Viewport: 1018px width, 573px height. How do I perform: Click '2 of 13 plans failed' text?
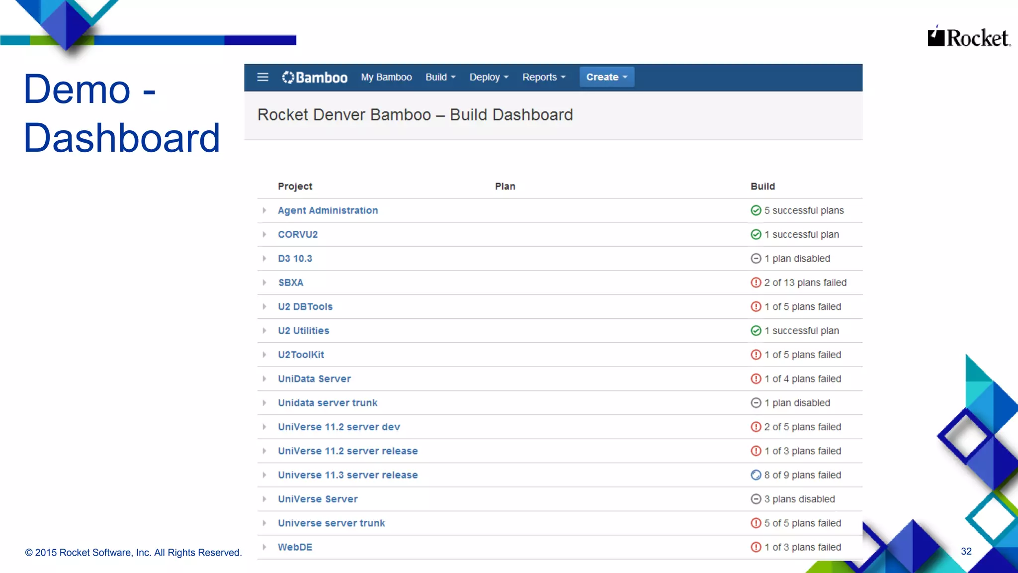[x=805, y=283]
